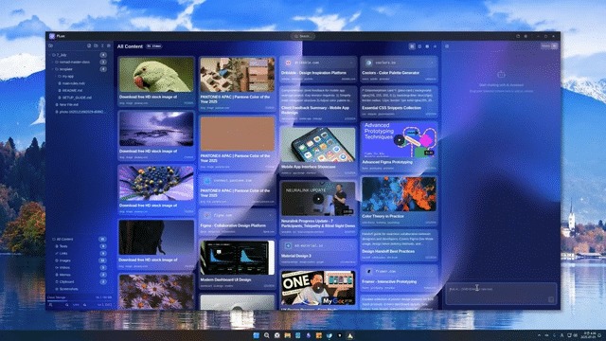The width and height of the screenshot is (606, 341).
Task: Click the Windows Start button in taskbar
Action: click(256, 335)
